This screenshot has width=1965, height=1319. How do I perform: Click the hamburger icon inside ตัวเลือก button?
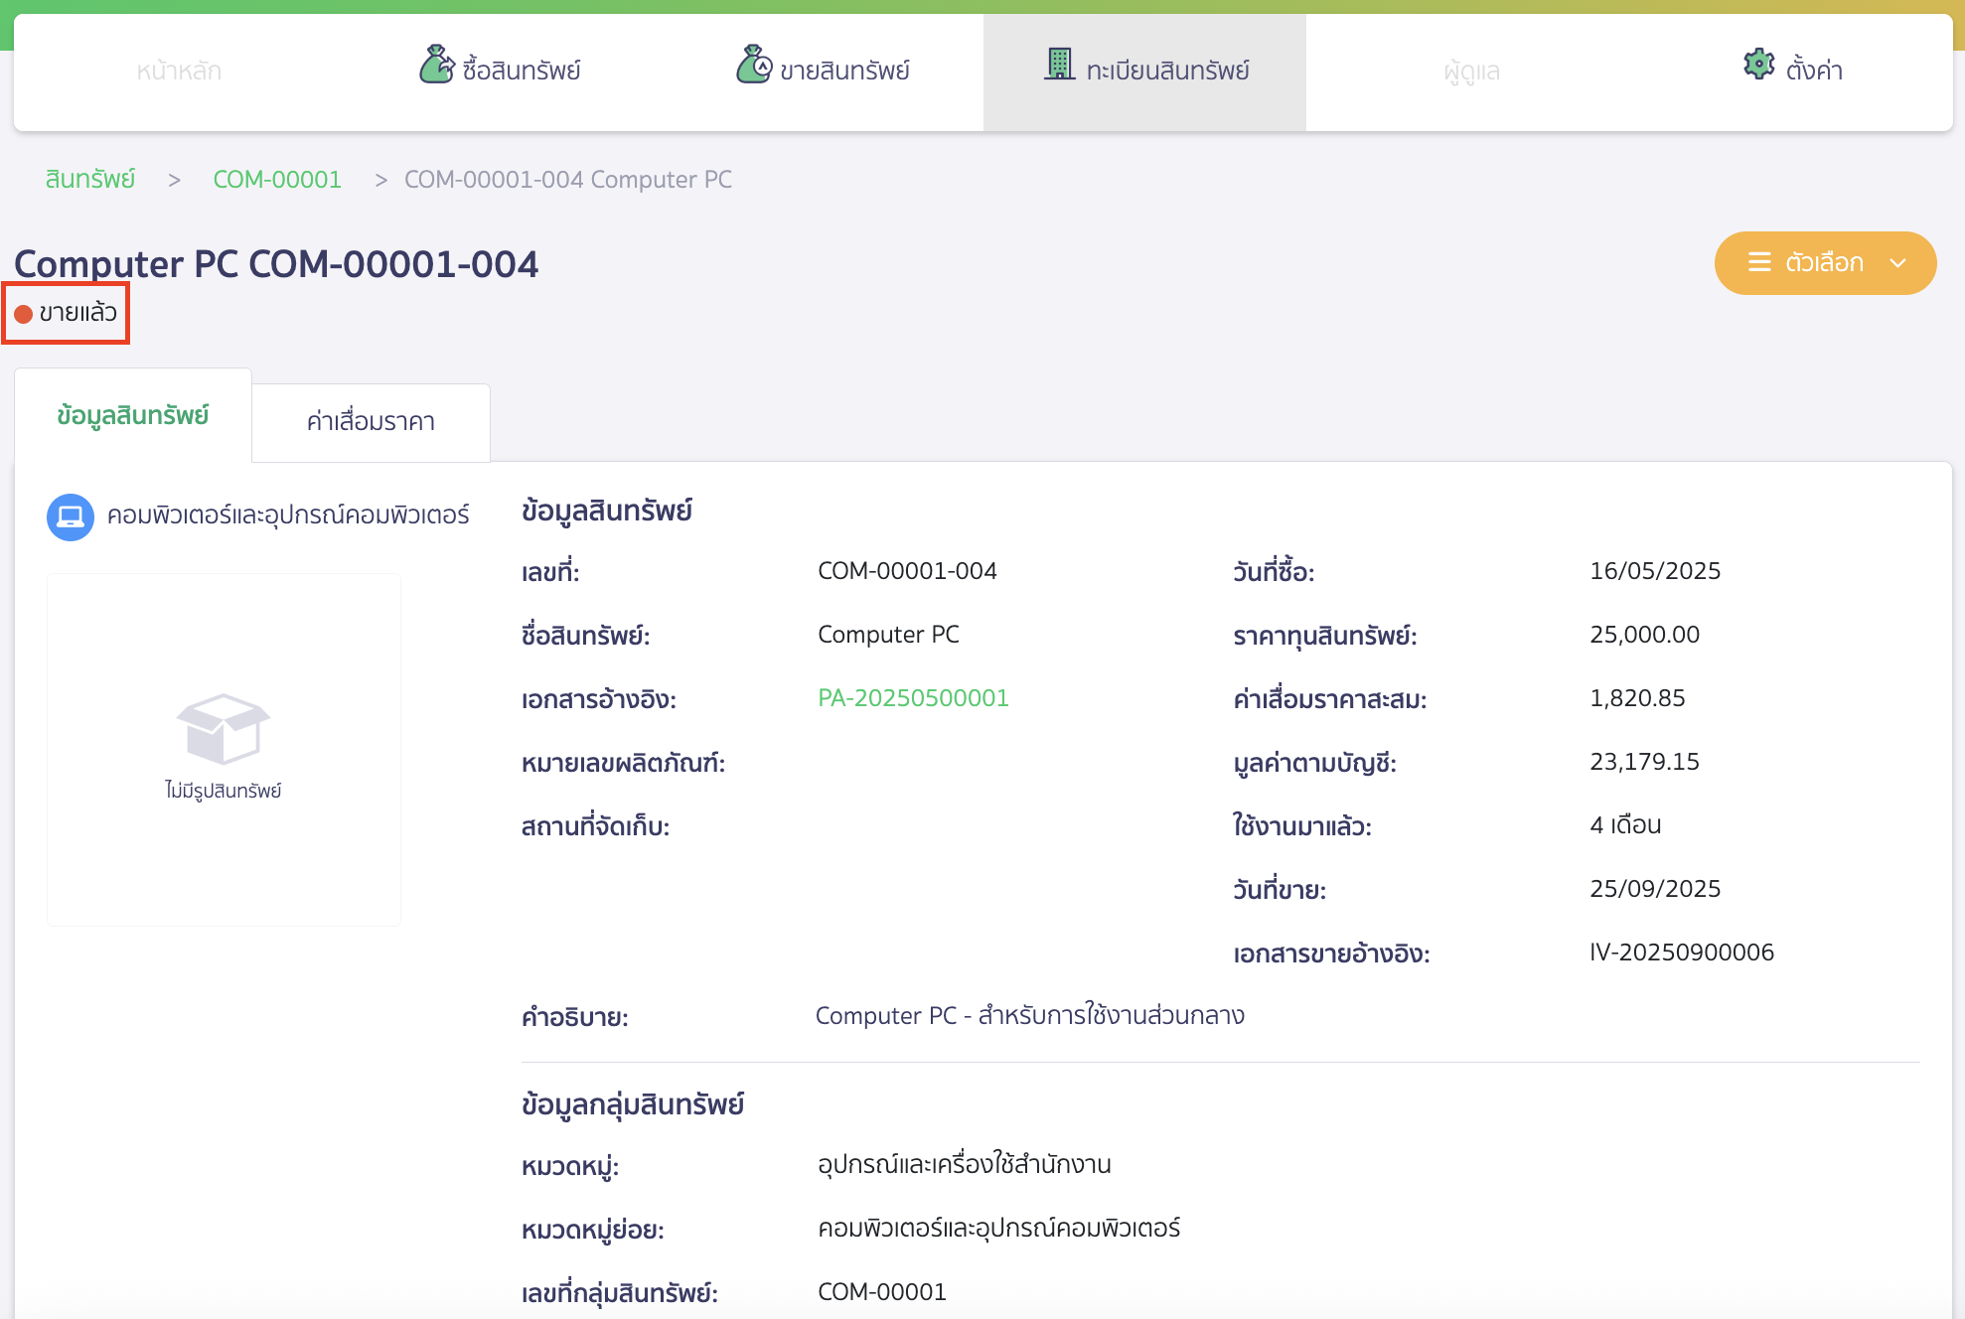coord(1759,262)
